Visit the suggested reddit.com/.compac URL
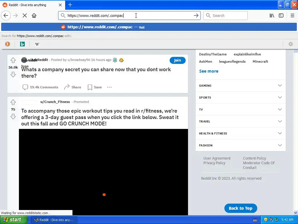 (x=149, y=27)
